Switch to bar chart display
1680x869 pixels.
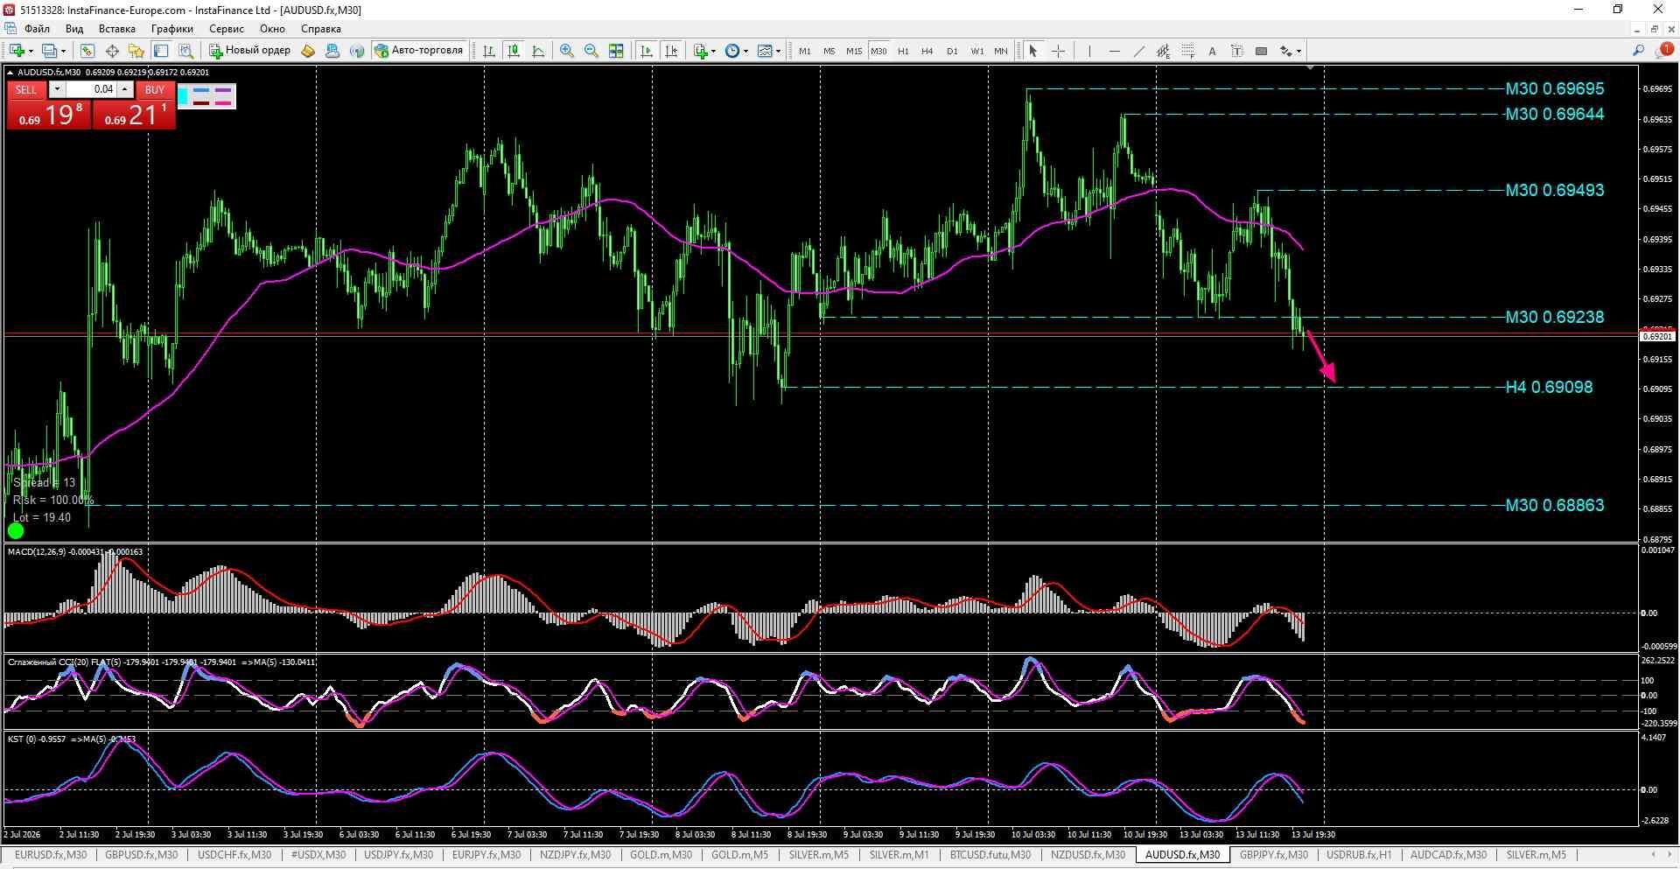[489, 51]
